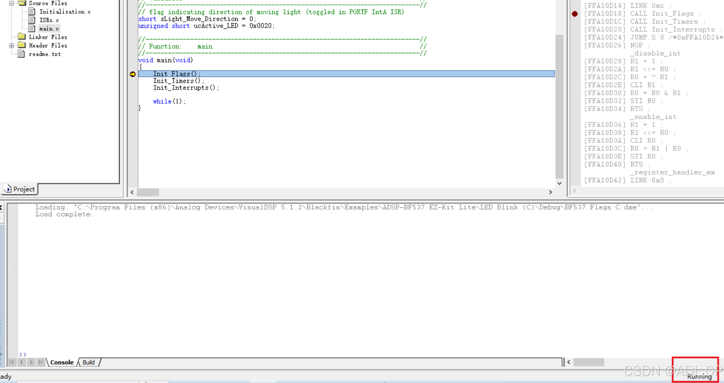Switch to the Build output tab

pos(89,362)
